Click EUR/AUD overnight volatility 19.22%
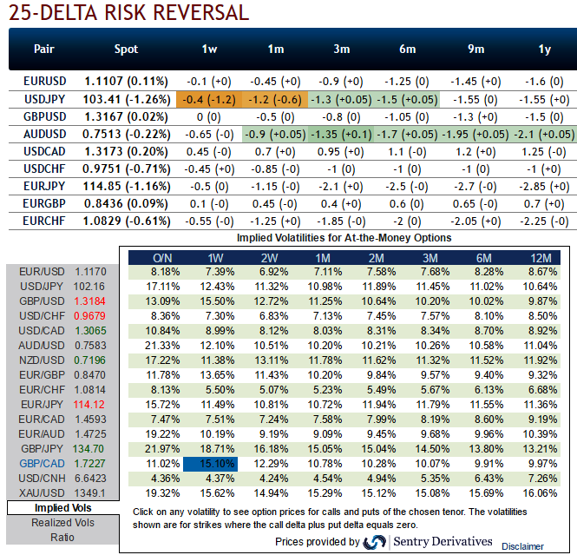The image size is (577, 555). [162, 433]
